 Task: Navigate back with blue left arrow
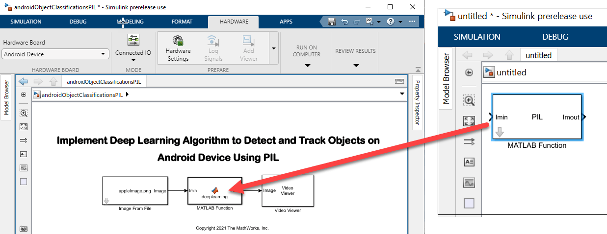23,81
